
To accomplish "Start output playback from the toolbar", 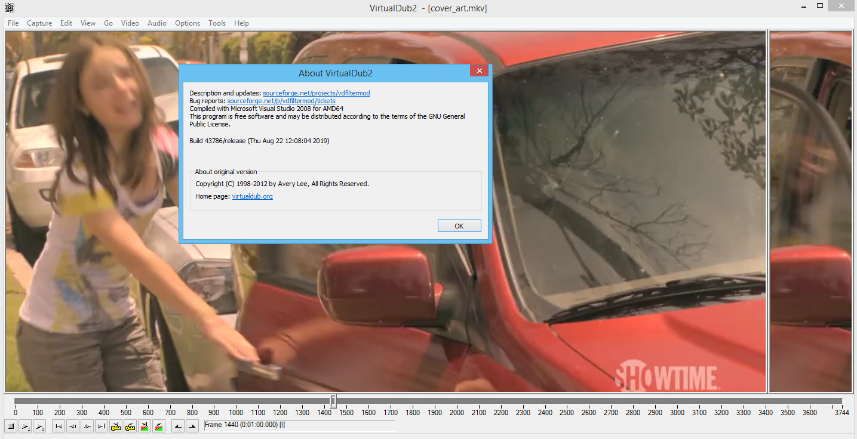I will click(x=39, y=426).
